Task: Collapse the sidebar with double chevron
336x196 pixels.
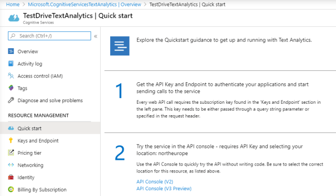Action: tap(96, 36)
